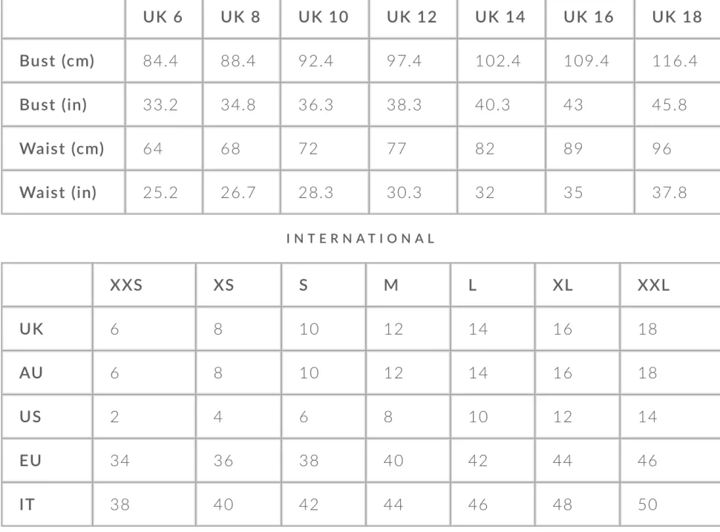Select the XXS size header
Image resolution: width=720 pixels, height=532 pixels.
126,285
